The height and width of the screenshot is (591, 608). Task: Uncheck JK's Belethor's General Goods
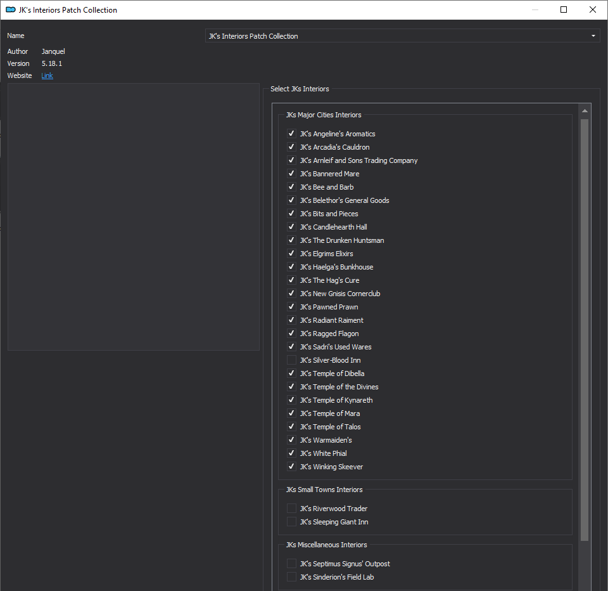click(x=291, y=200)
